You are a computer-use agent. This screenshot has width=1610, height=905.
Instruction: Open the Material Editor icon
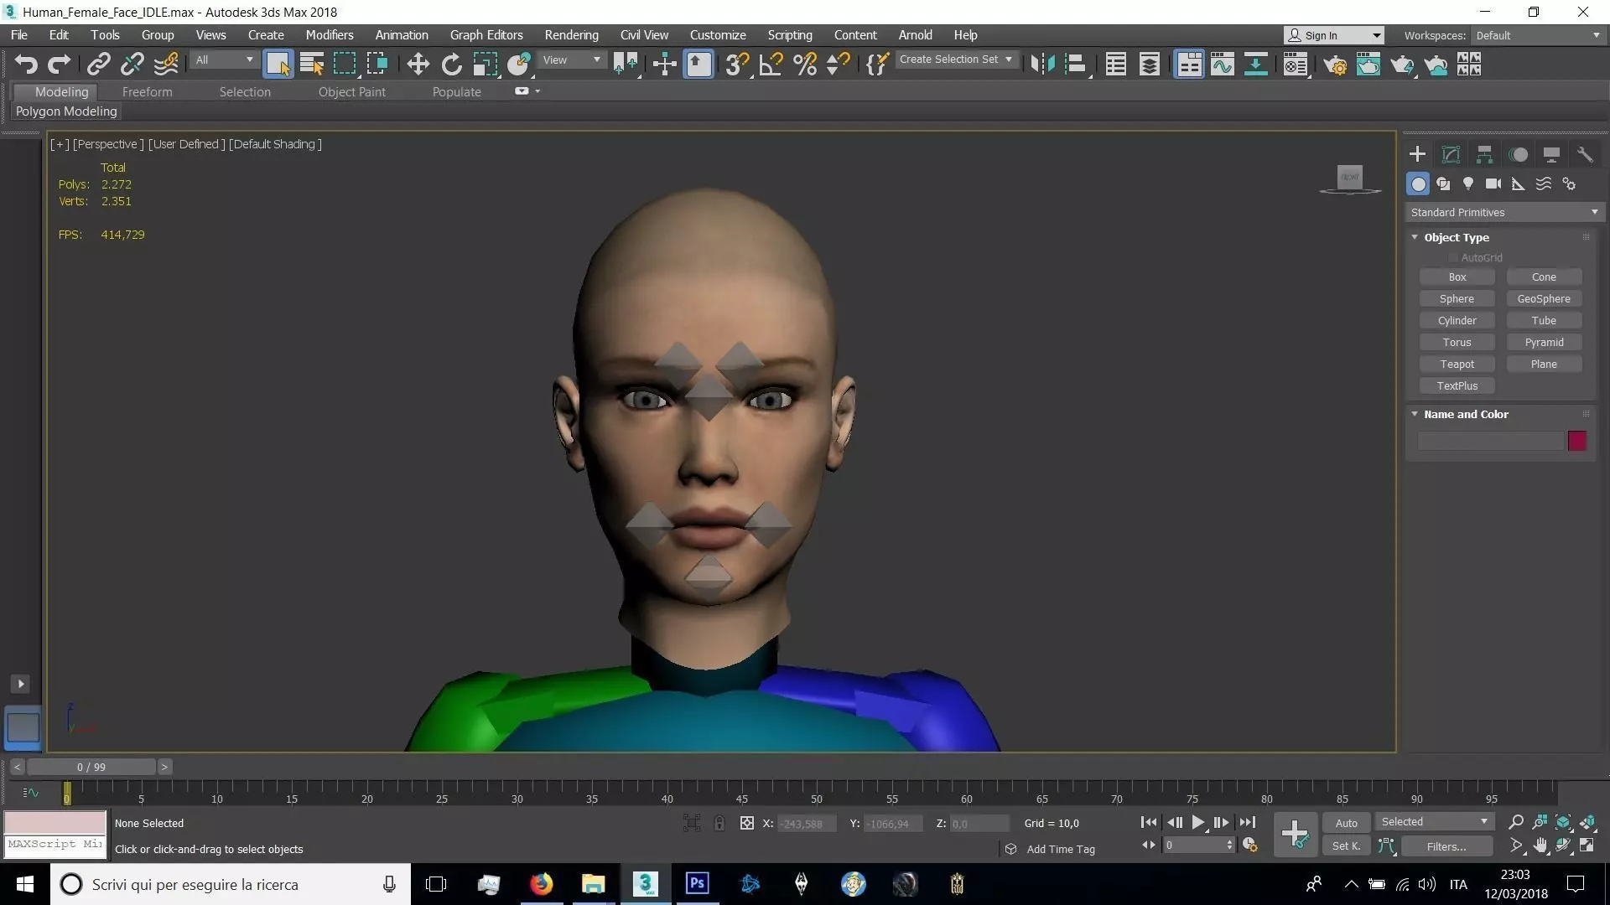[1296, 65]
